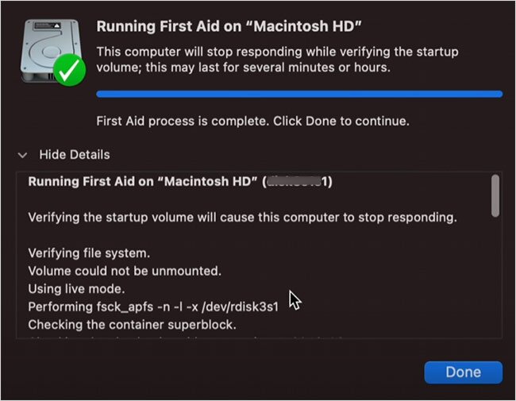Click the blue First Aid progress bar

(x=298, y=94)
